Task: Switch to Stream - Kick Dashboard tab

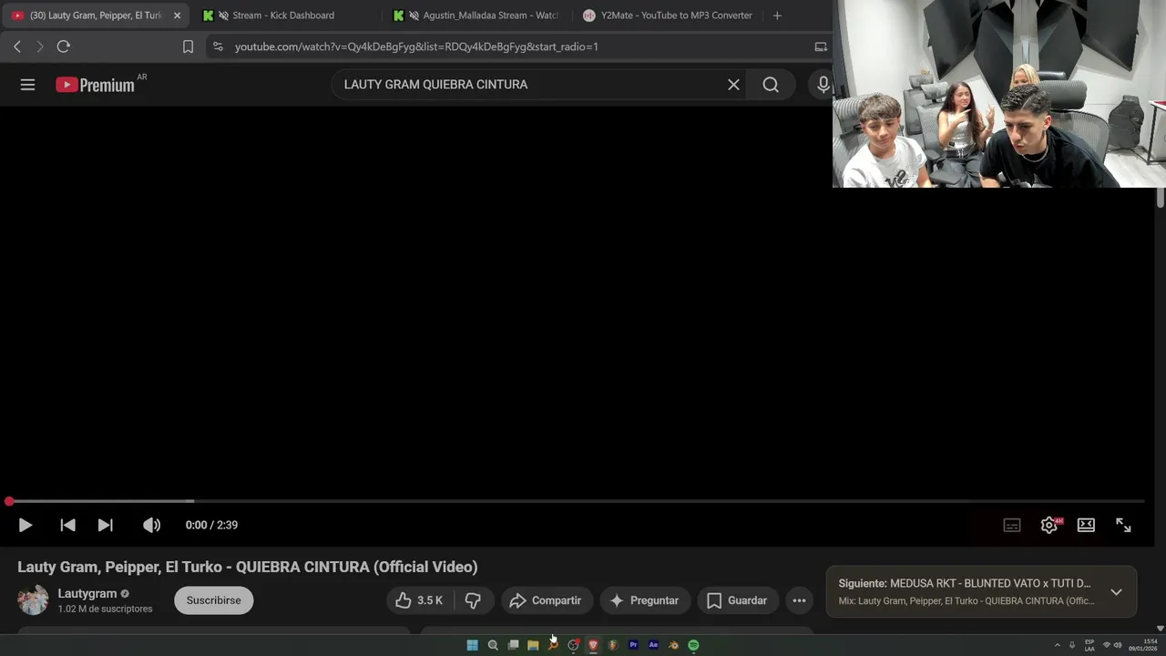Action: point(282,15)
